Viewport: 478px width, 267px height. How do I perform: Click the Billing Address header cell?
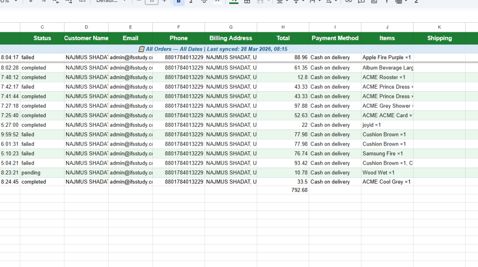click(x=231, y=38)
